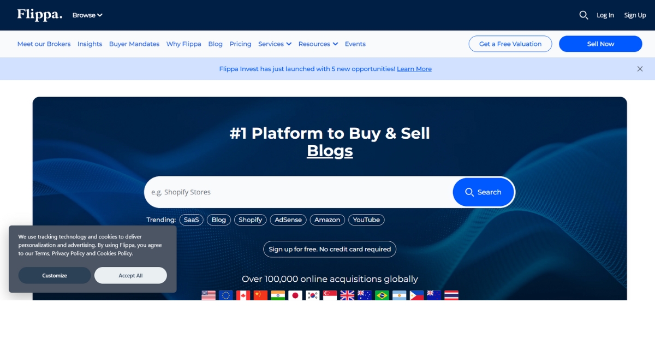The height and width of the screenshot is (344, 655).
Task: Follow the Learn More link
Action: (x=414, y=69)
